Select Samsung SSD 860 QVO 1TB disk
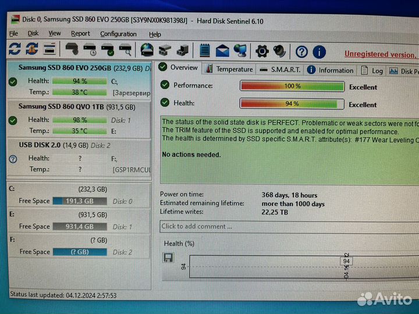The height and width of the screenshot is (314, 419). pyautogui.click(x=80, y=119)
